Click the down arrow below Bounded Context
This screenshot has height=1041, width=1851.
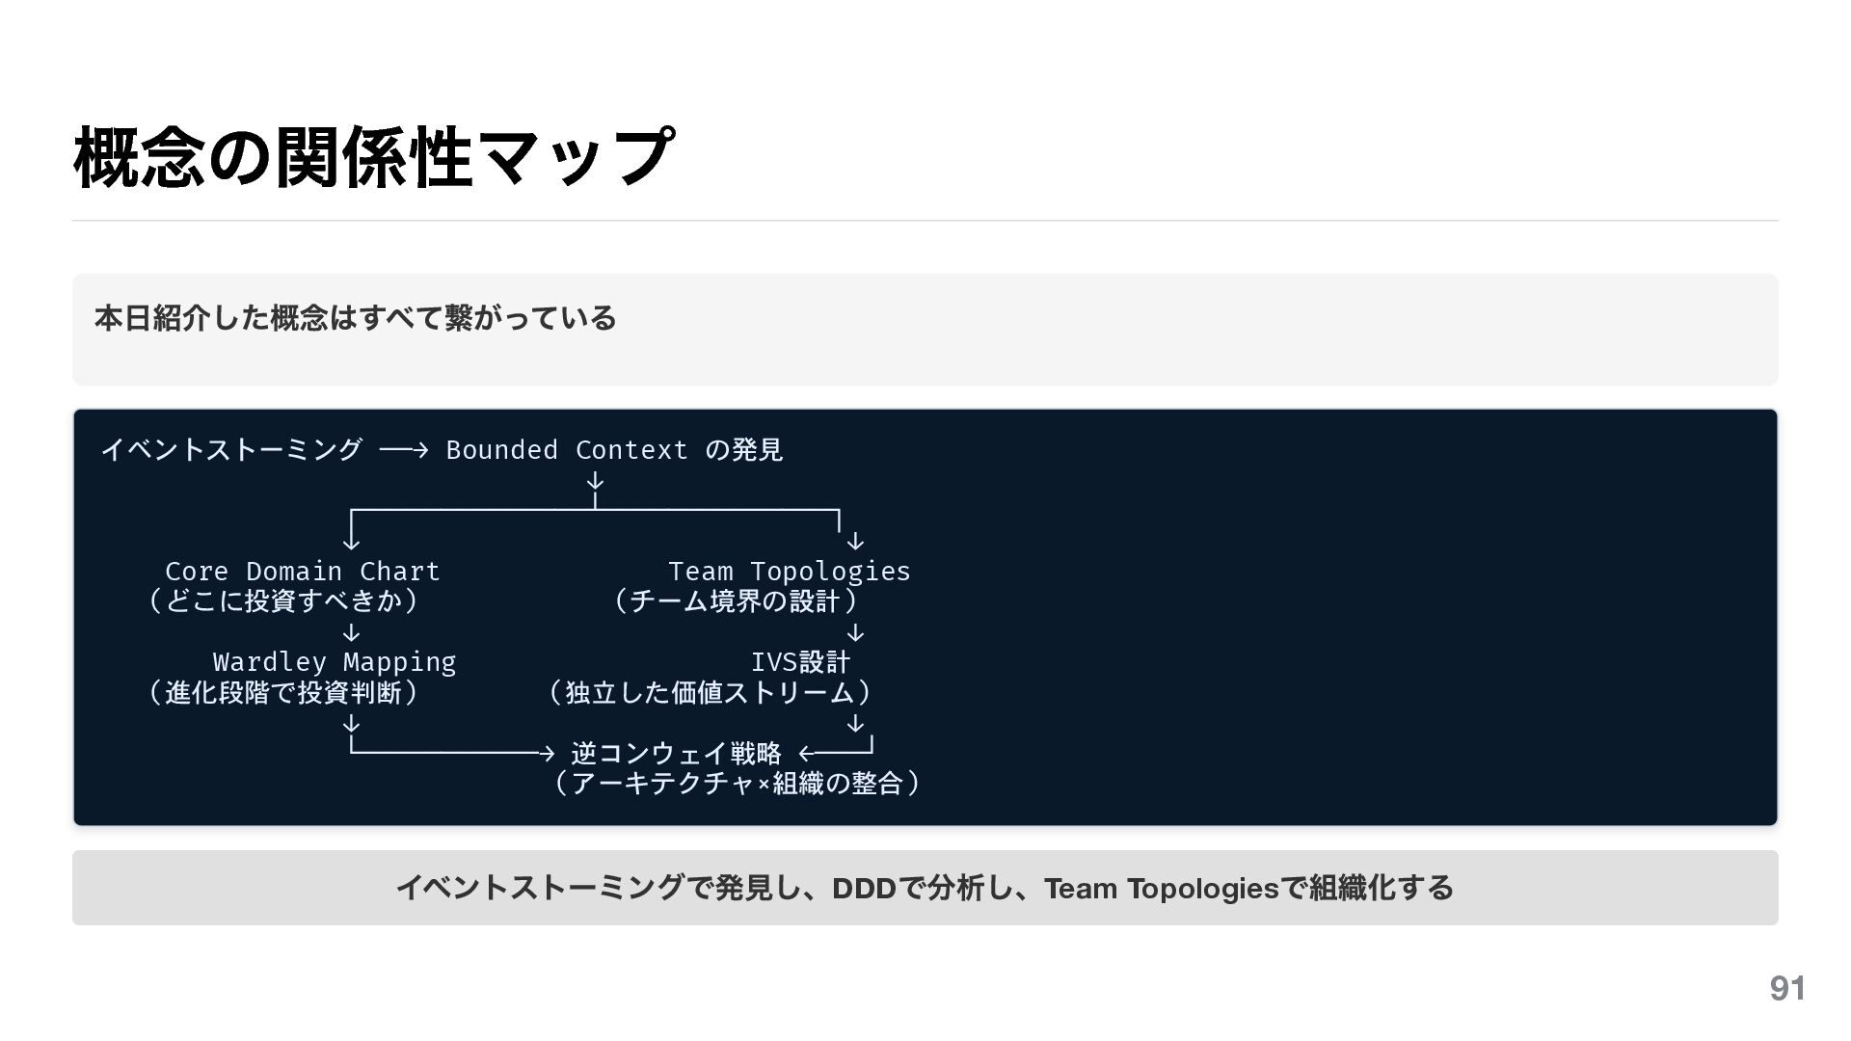click(596, 481)
